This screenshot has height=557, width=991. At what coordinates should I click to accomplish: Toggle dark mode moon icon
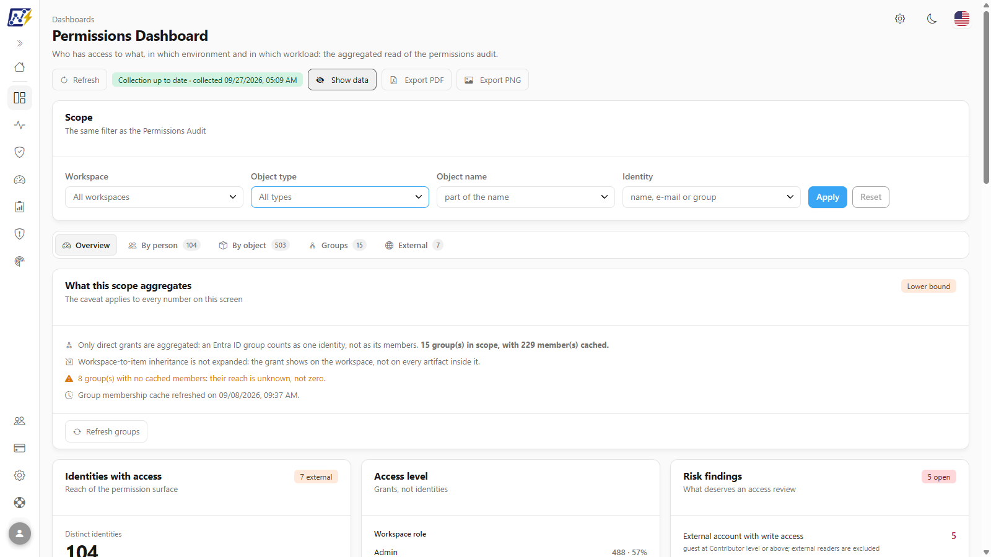pos(932,19)
